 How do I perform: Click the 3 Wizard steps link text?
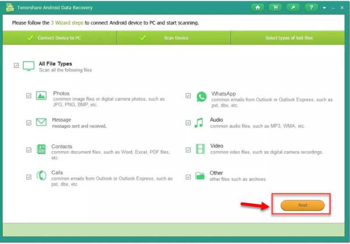coord(67,23)
